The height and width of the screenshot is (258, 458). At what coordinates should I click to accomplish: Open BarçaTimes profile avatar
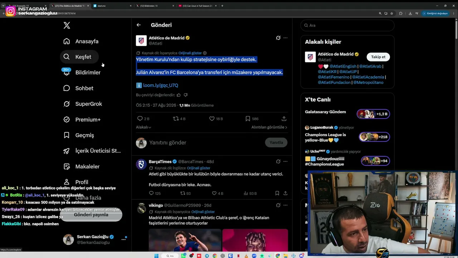pyautogui.click(x=141, y=164)
